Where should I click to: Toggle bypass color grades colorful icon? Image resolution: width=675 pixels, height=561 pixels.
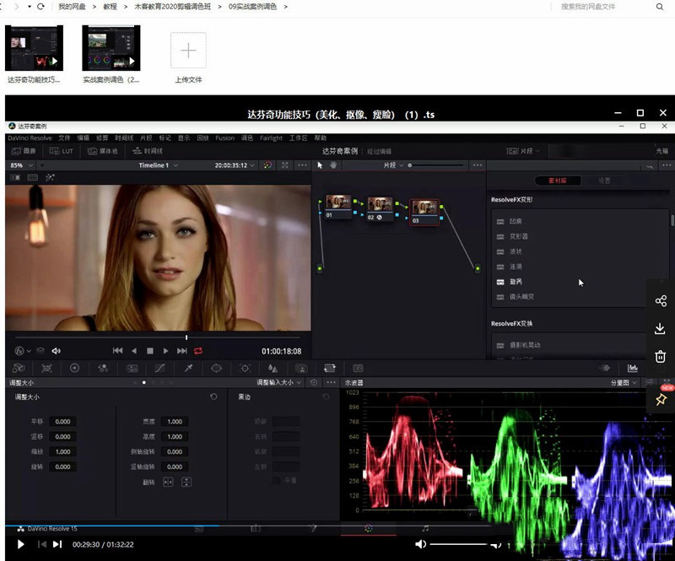click(x=267, y=165)
